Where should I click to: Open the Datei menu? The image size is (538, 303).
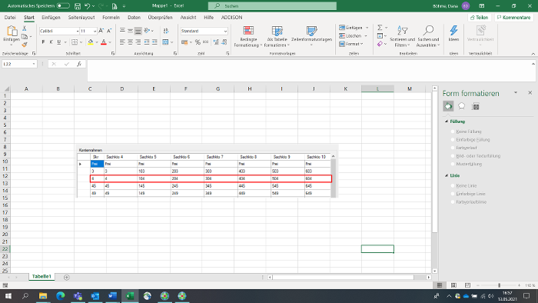(x=10, y=17)
